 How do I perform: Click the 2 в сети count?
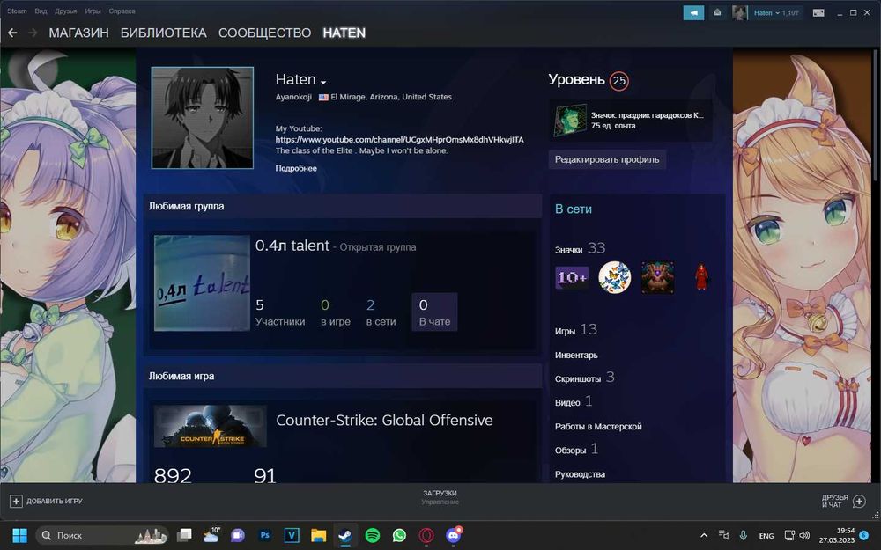pyautogui.click(x=381, y=312)
